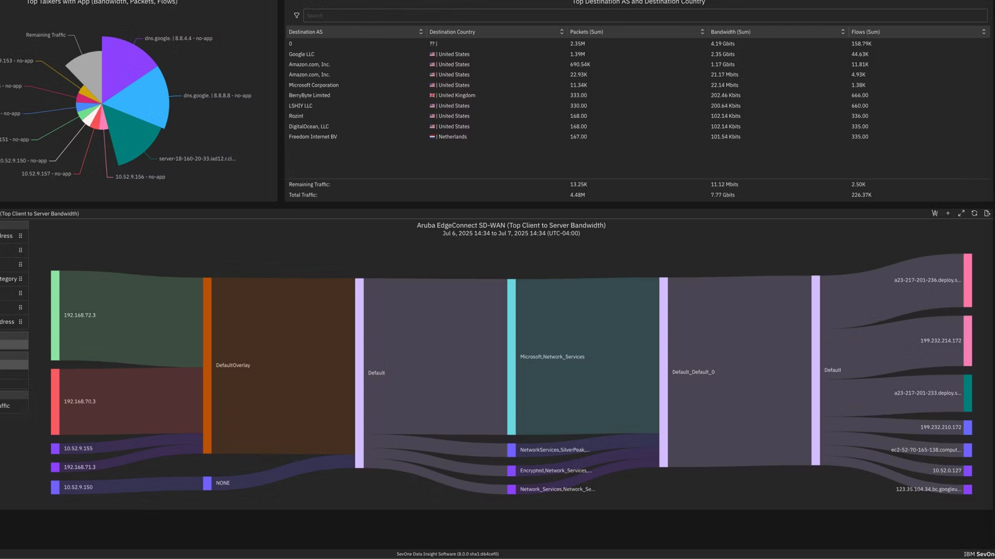Sort by the Destination AS column arrows

click(x=421, y=32)
